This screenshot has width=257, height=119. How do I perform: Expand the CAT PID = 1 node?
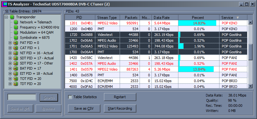point(10,48)
